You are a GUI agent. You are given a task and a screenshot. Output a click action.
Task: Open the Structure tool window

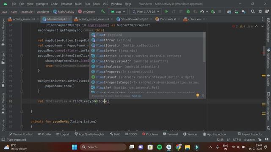[3, 125]
